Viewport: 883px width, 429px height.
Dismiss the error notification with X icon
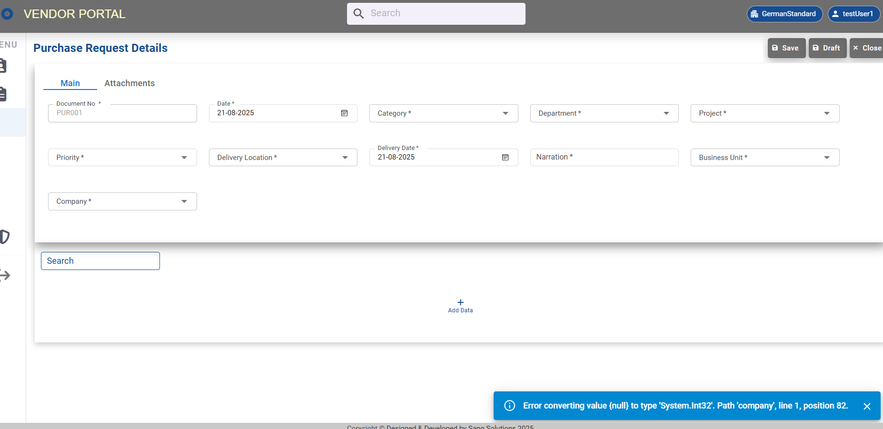867,406
